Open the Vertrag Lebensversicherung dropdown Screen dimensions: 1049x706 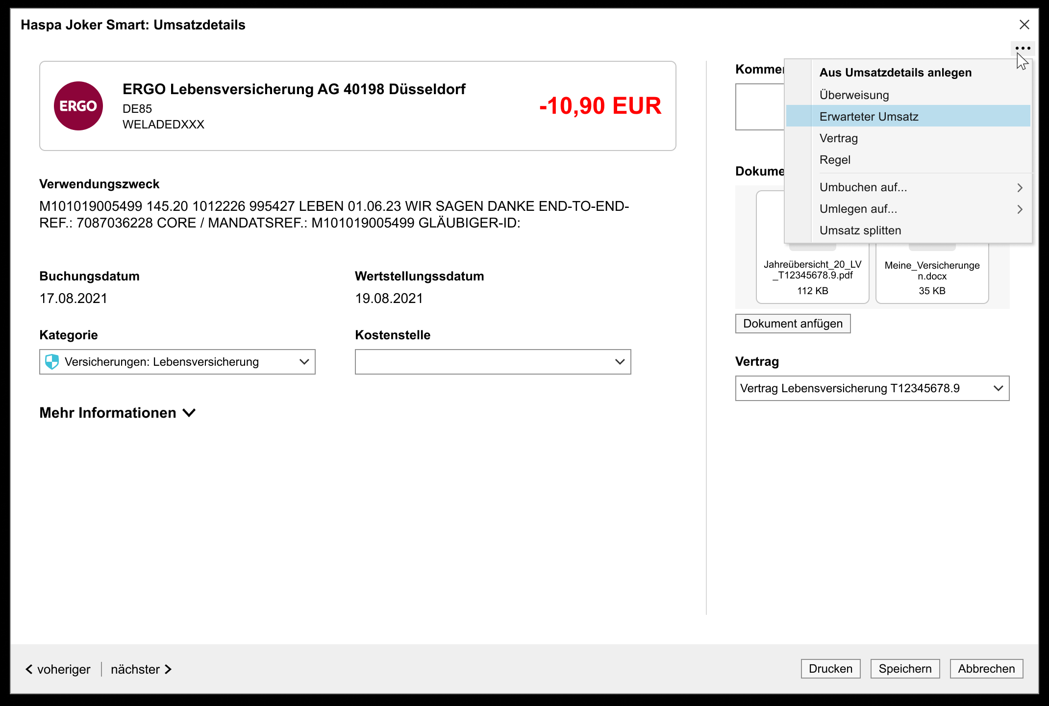pos(873,388)
